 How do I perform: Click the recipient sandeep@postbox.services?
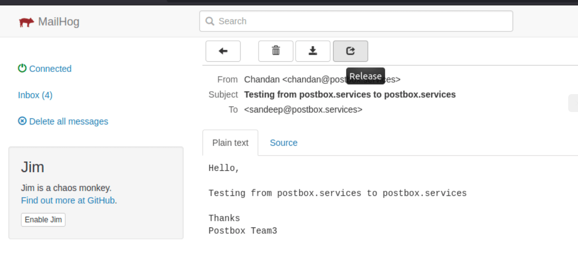tap(303, 109)
